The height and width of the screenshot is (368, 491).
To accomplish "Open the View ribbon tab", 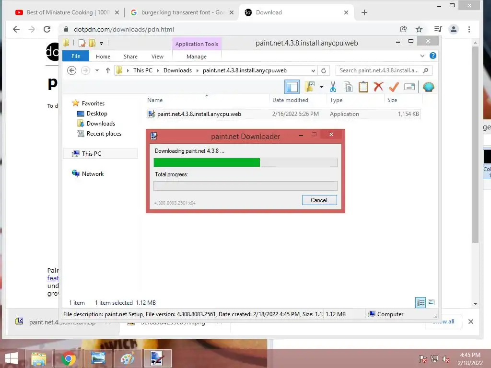I will point(157,57).
